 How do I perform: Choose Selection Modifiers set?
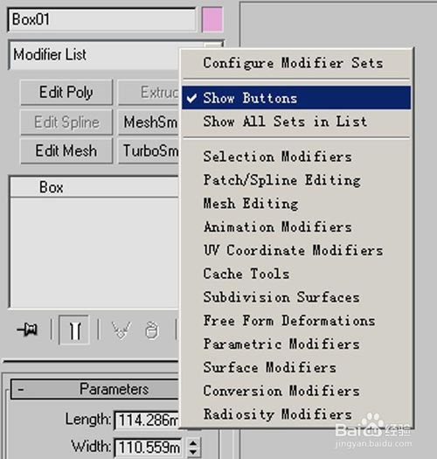pyautogui.click(x=296, y=156)
